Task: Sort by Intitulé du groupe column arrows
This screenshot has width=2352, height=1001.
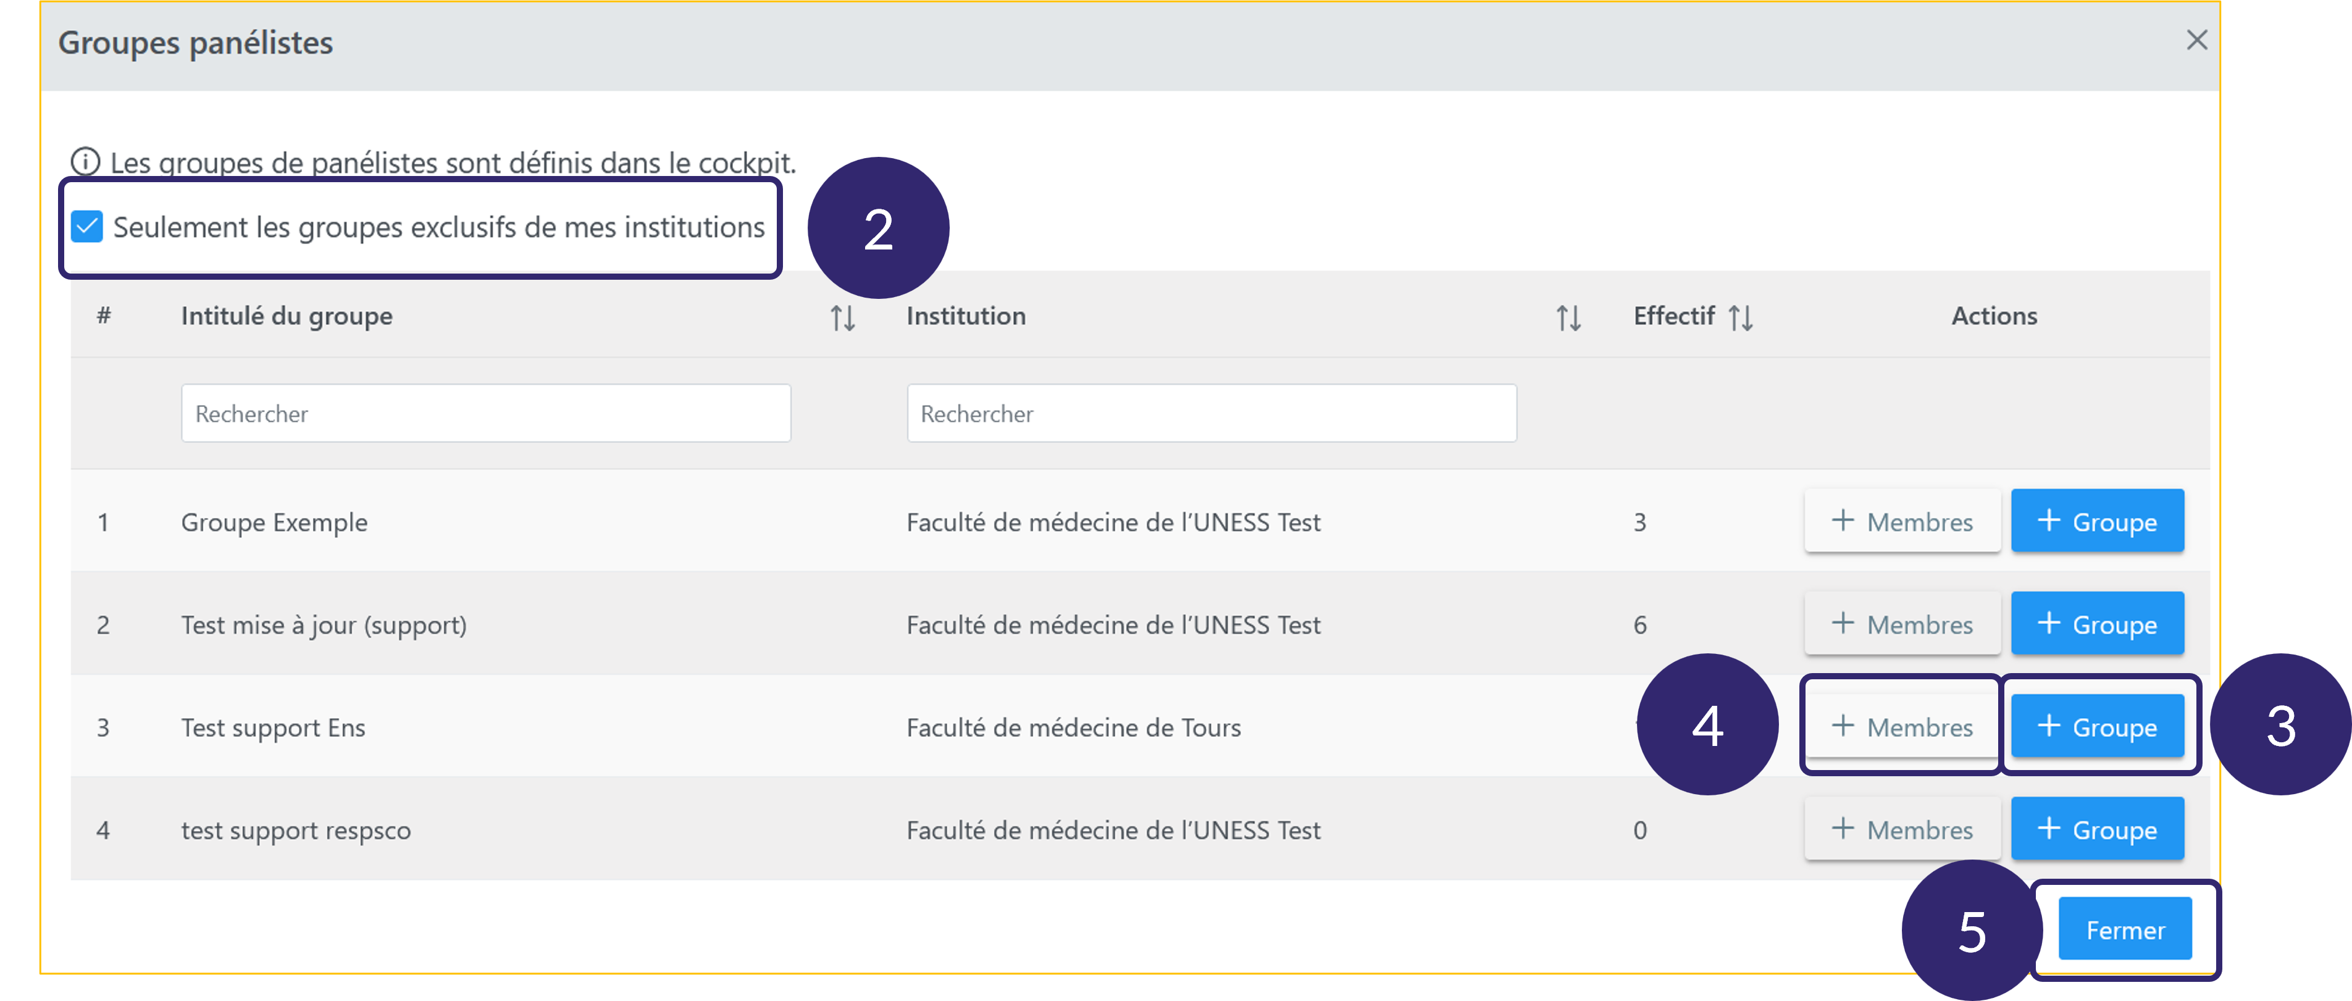Action: [842, 318]
